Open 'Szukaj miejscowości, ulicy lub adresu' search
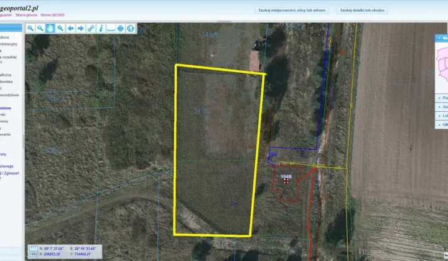 [292, 11]
